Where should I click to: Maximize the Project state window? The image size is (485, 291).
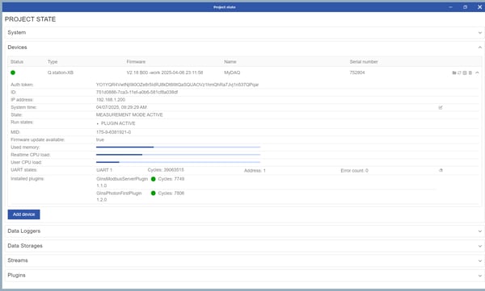point(466,7)
